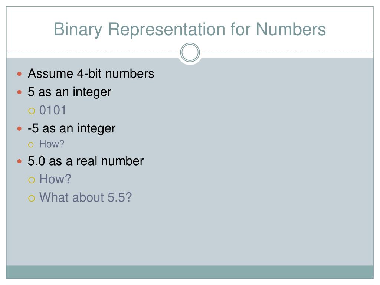Click the teal footer bar of the slide
This screenshot has width=380, height=285.
coord(190,272)
